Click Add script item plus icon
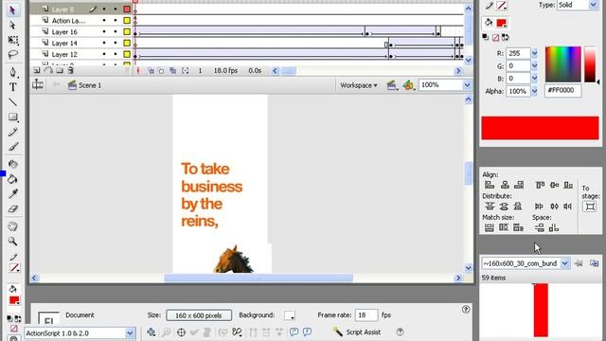 click(x=151, y=332)
